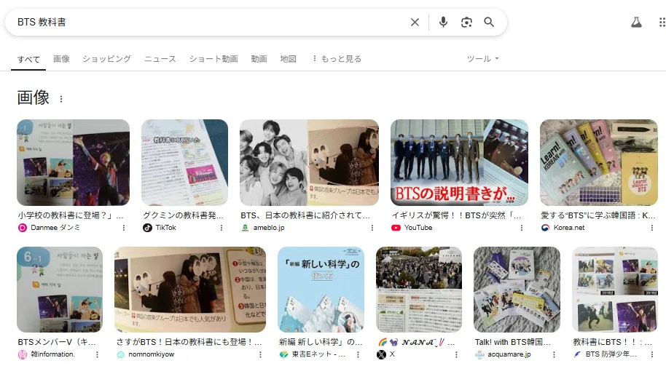This screenshot has width=666, height=366.
Task: Open more options for YouTube result
Action: [522, 228]
